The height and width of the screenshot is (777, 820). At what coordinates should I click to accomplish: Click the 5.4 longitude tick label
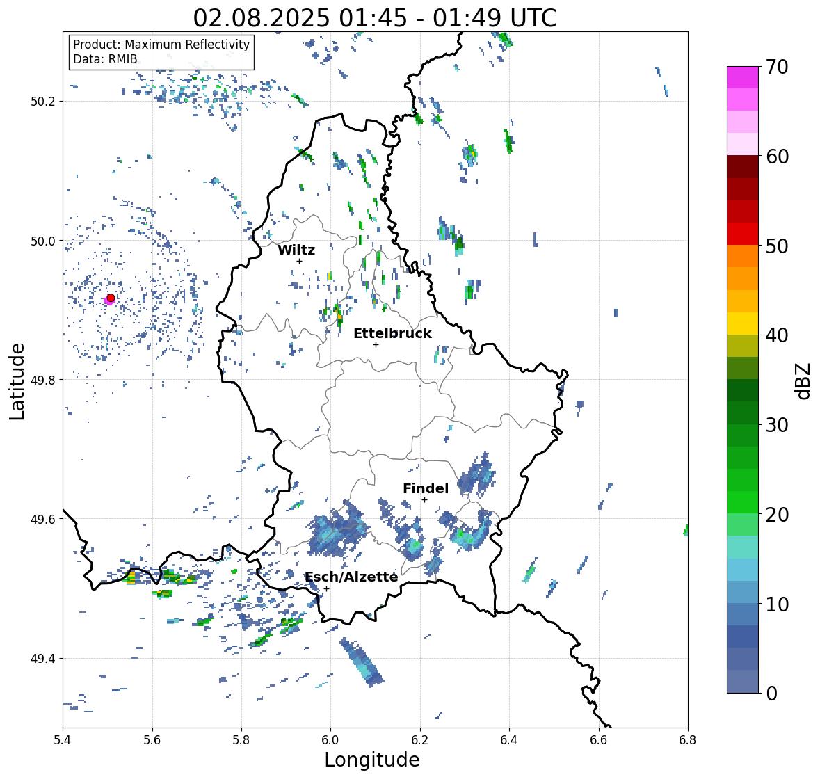click(x=63, y=739)
